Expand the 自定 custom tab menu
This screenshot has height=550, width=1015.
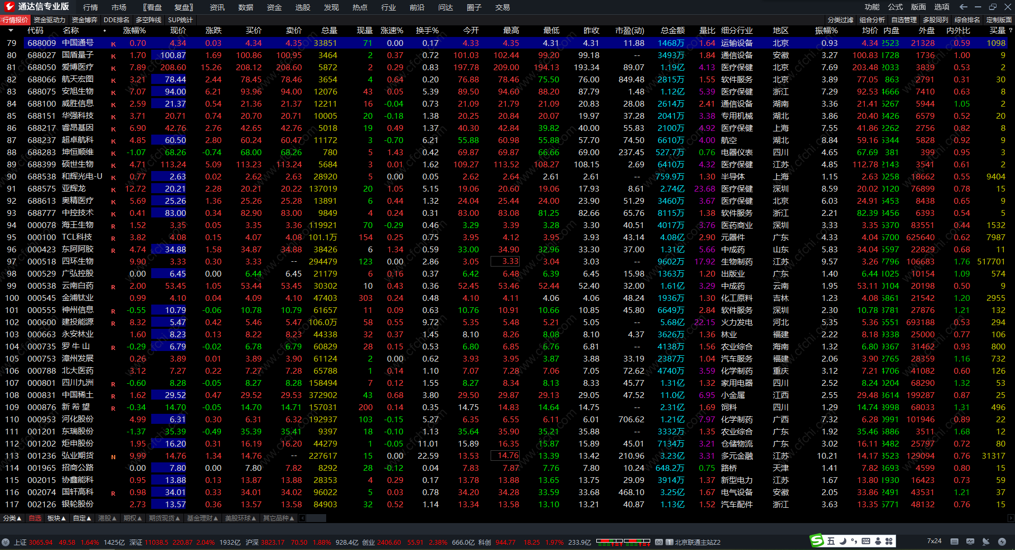82,518
